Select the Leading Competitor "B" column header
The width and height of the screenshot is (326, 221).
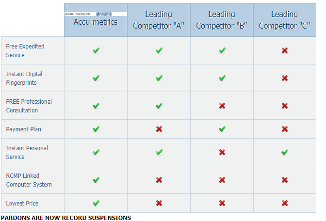222,20
